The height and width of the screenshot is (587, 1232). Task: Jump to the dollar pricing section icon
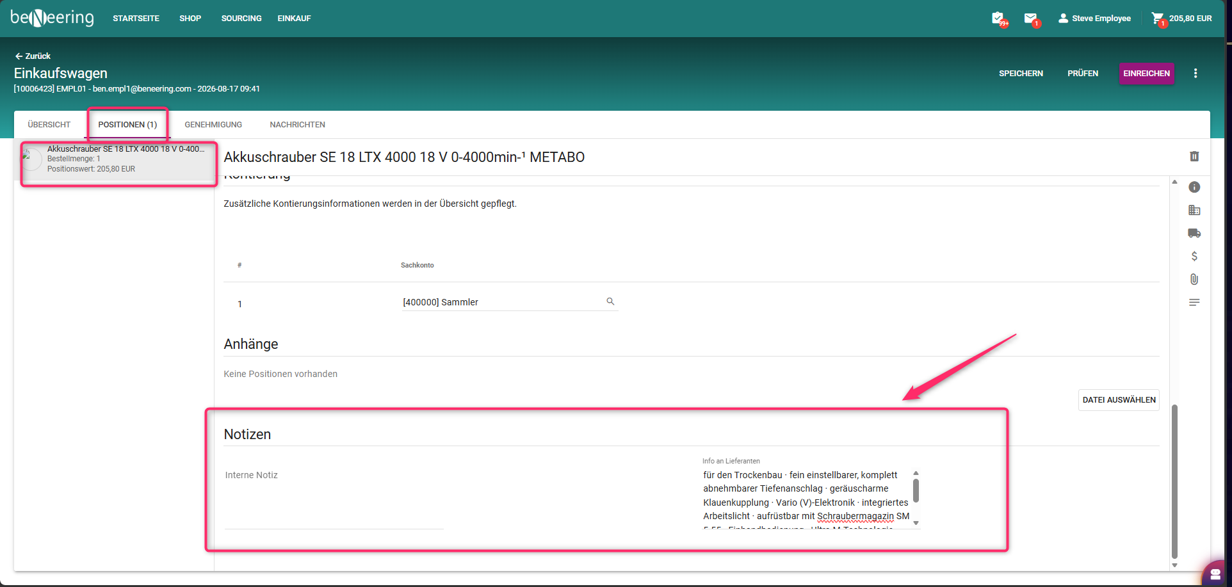point(1194,256)
